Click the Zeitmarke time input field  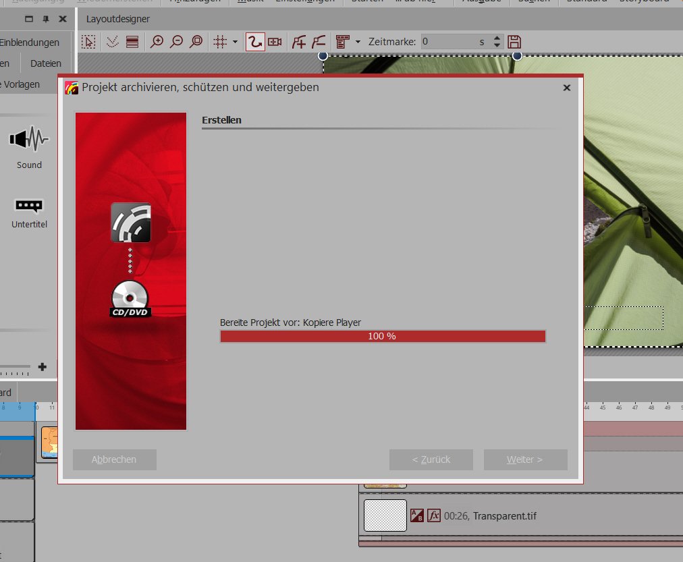tap(447, 42)
